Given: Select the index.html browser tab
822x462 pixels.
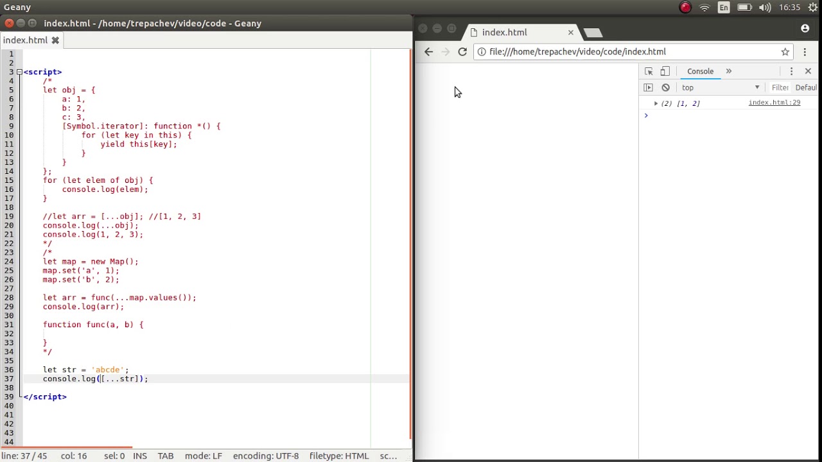Looking at the screenshot, I should click(x=521, y=32).
